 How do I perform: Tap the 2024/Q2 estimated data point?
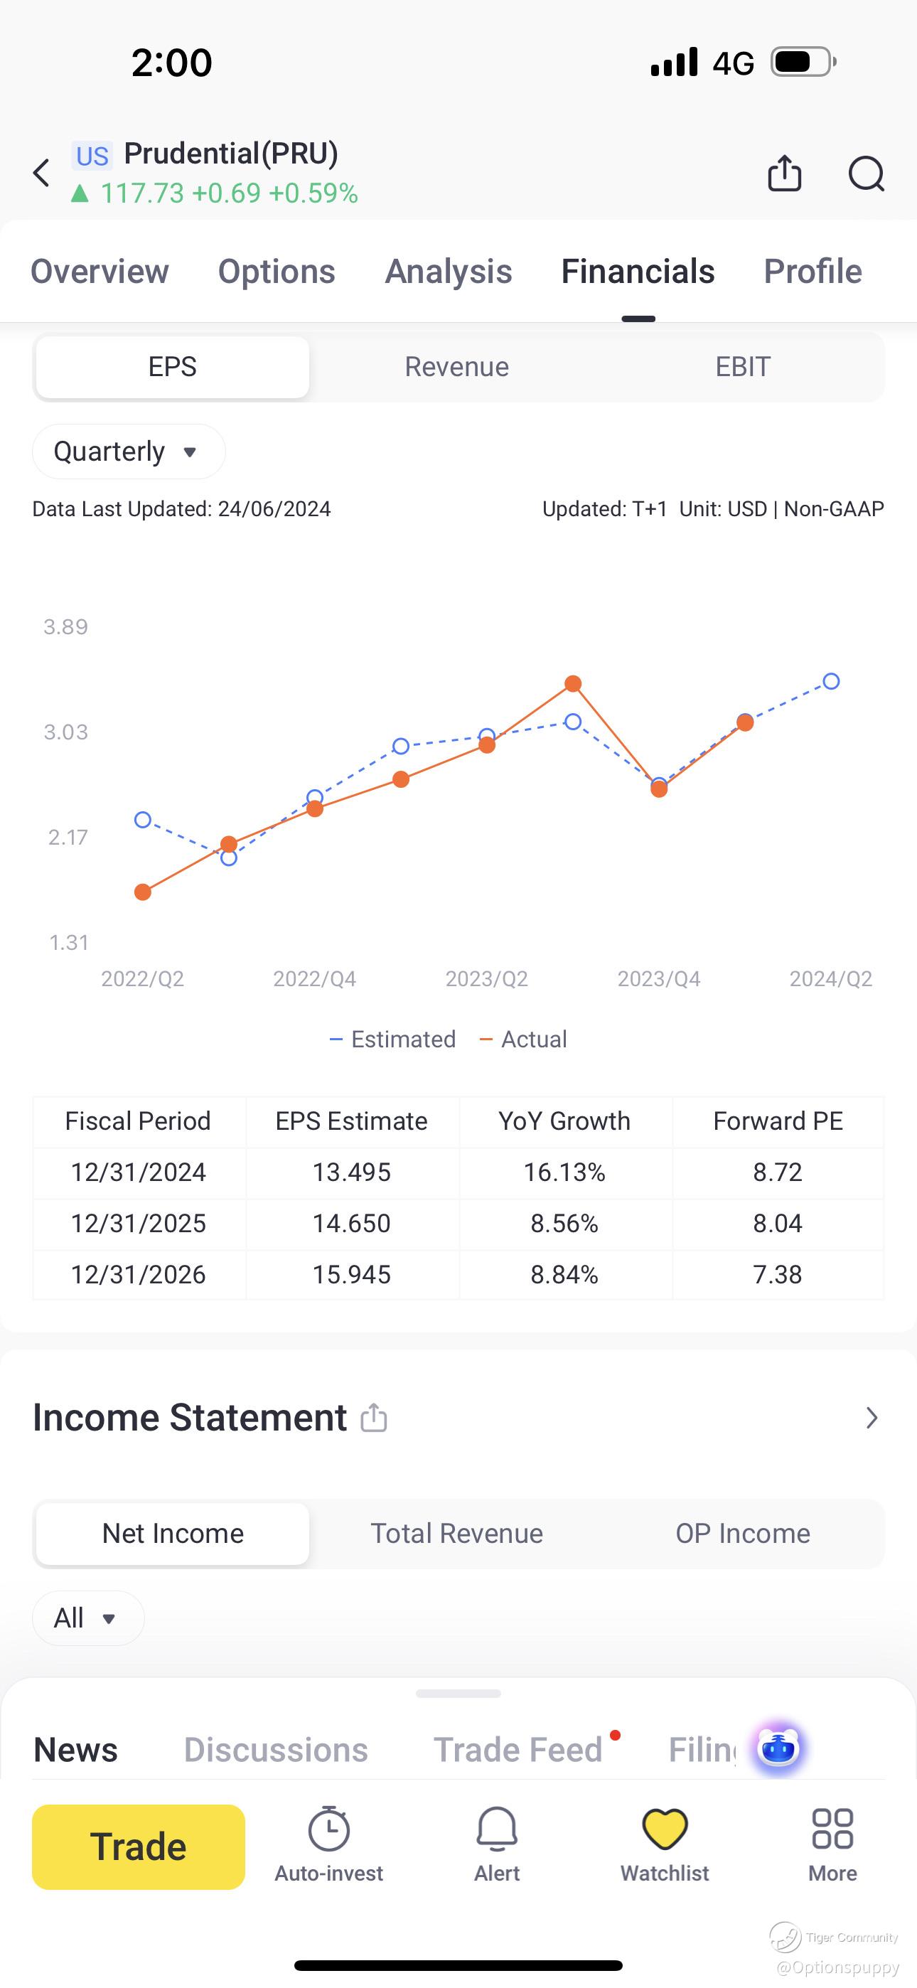coord(830,681)
